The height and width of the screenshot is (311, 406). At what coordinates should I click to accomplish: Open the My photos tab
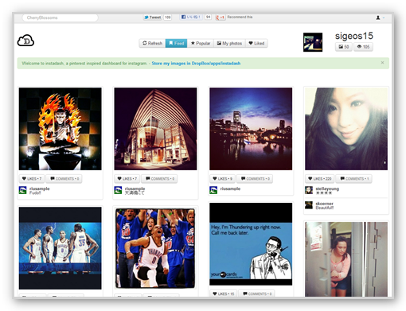(x=229, y=43)
